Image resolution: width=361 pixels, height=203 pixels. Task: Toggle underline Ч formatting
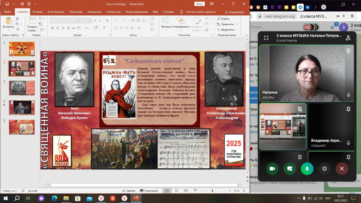(63, 28)
